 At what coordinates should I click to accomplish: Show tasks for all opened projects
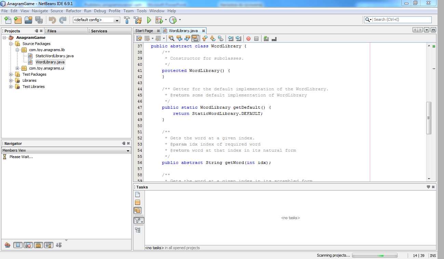click(x=138, y=211)
